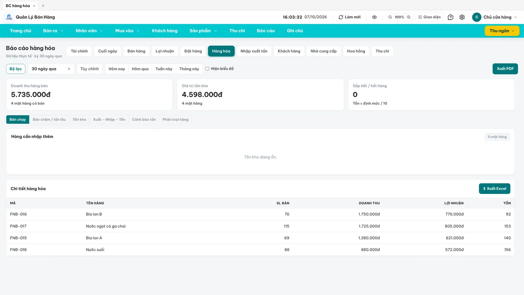The image size is (524, 295).
Task: Open the Cảnh báo tồn tab
Action: pos(144,120)
